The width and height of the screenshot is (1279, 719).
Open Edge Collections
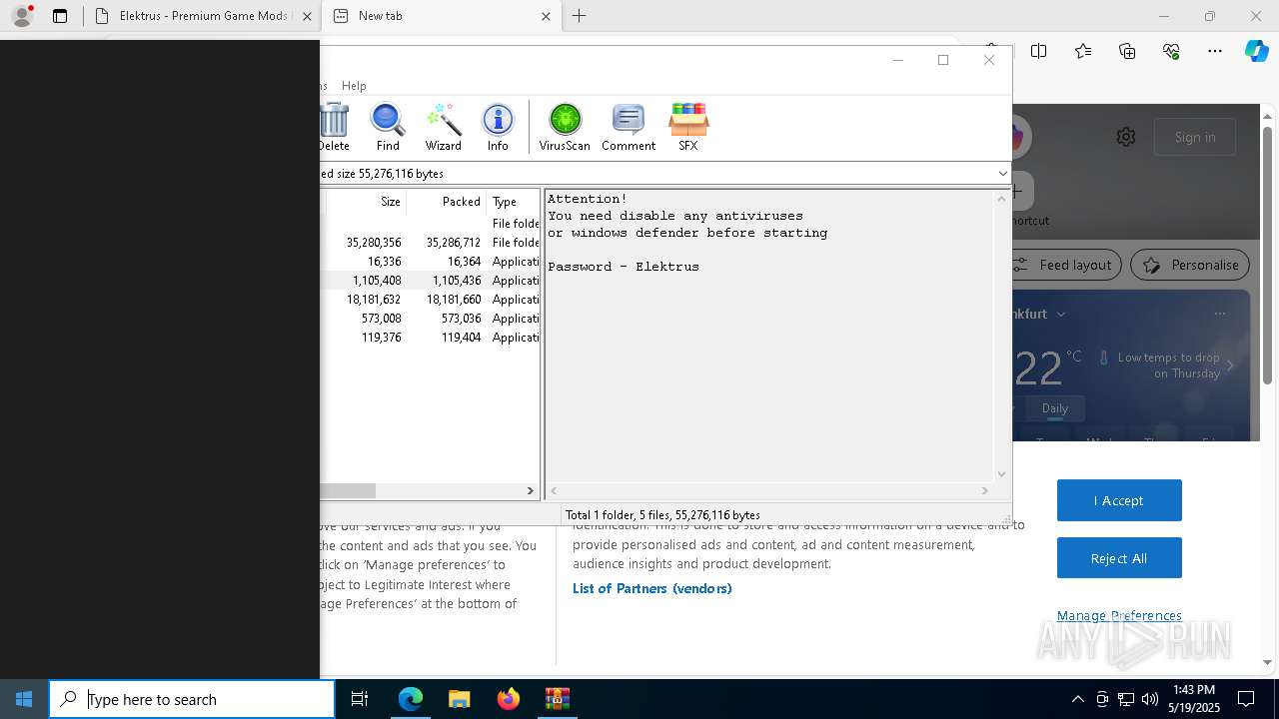point(1127,51)
